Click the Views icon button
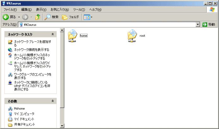 87,17
